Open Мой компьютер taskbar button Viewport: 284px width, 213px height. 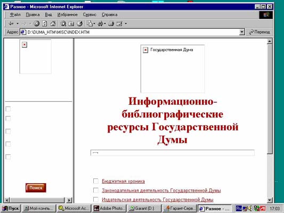pyautogui.click(x=39, y=209)
